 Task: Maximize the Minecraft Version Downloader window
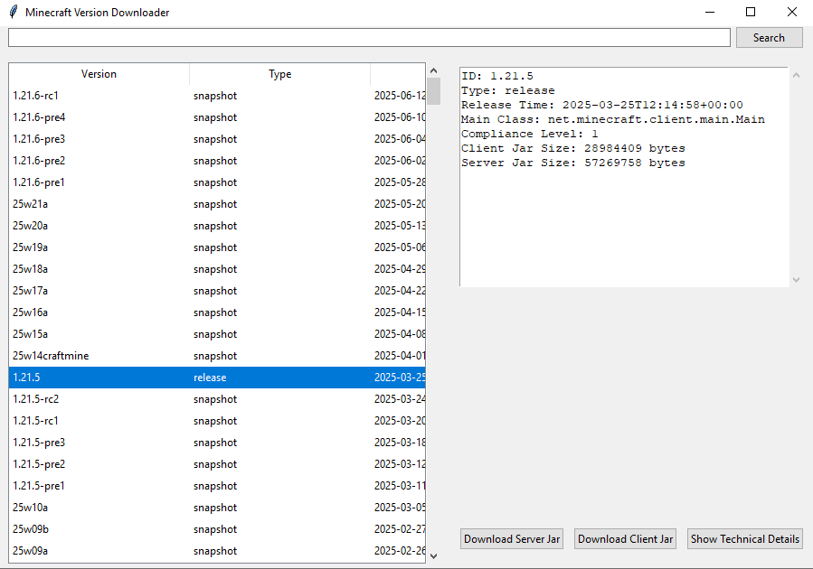[x=751, y=12]
